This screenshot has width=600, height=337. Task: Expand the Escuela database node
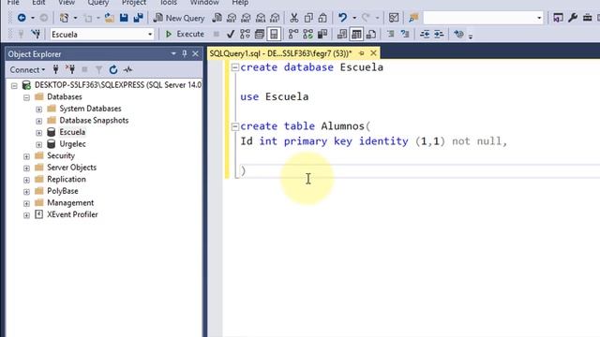pyautogui.click(x=38, y=133)
